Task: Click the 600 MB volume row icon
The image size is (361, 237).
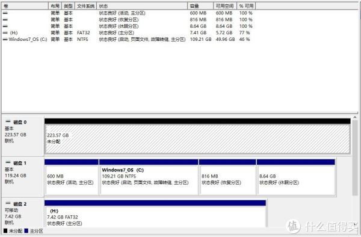Action: click(x=5, y=13)
